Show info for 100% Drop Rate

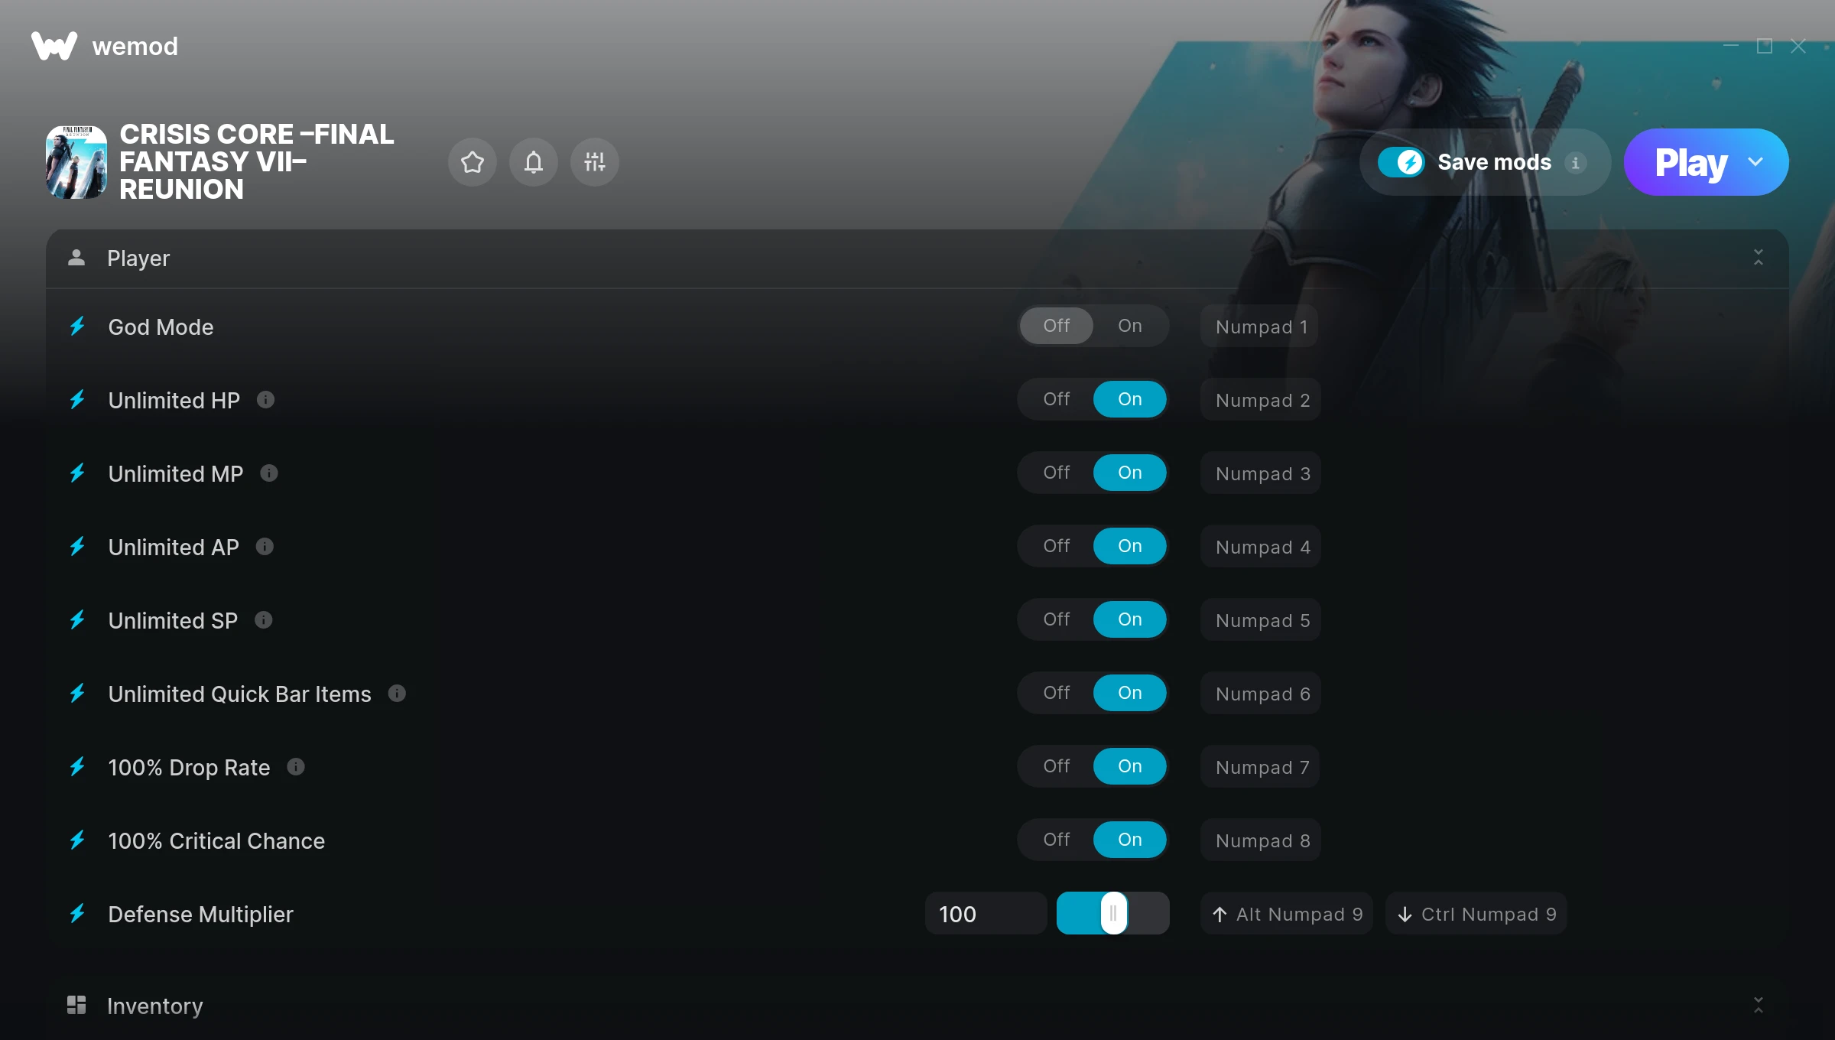pos(296,767)
